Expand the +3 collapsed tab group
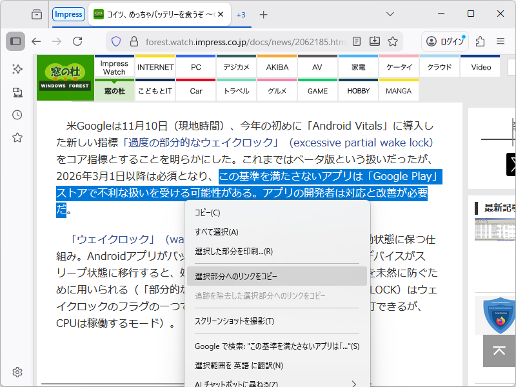Image resolution: width=516 pixels, height=387 pixels. coord(241,14)
